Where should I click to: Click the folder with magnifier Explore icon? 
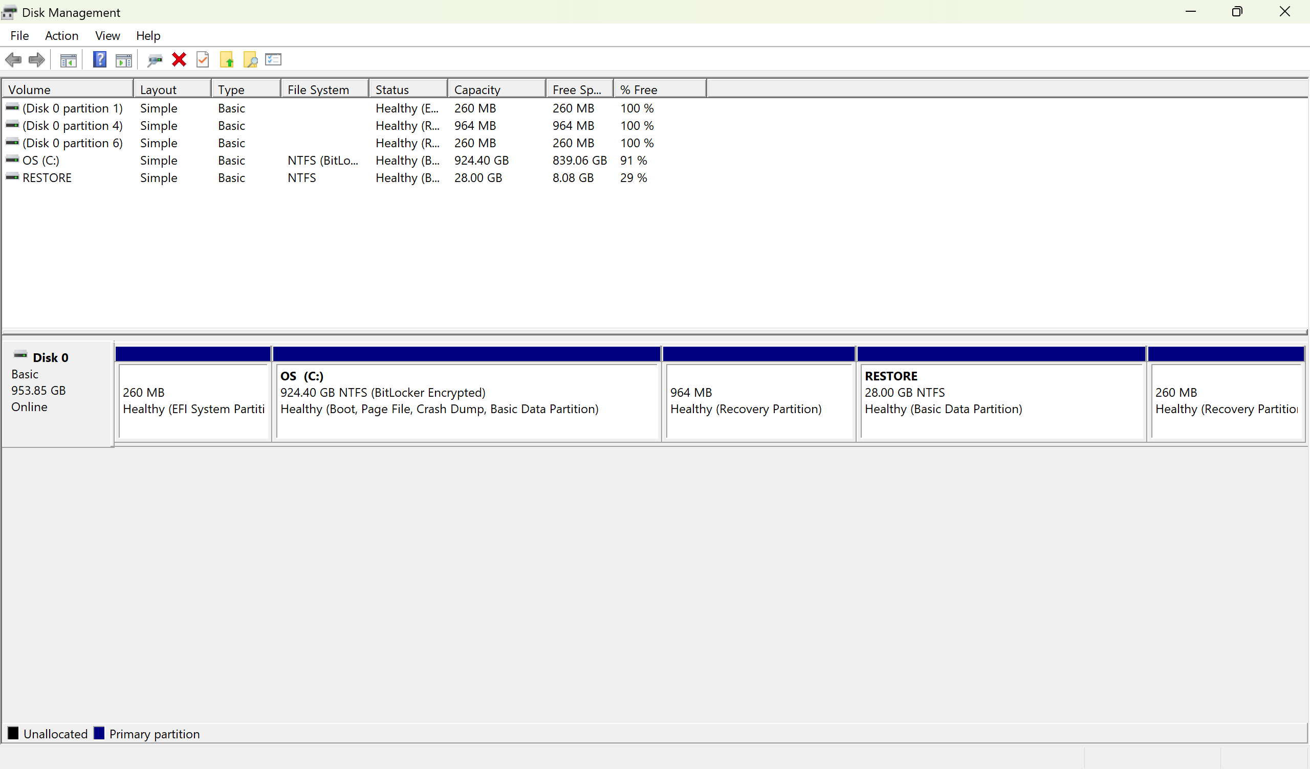click(250, 60)
